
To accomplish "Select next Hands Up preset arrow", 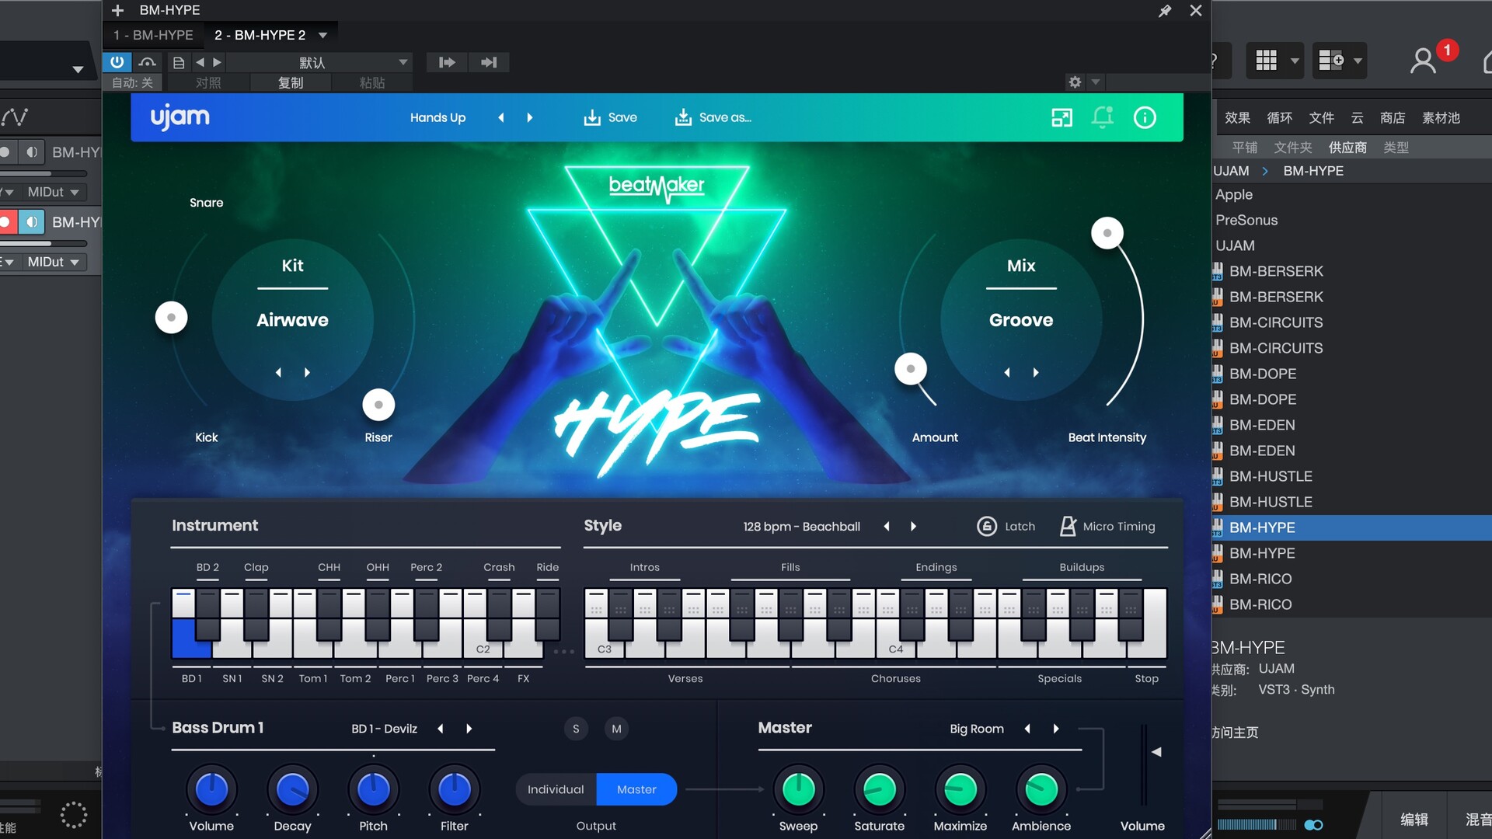I will (530, 117).
